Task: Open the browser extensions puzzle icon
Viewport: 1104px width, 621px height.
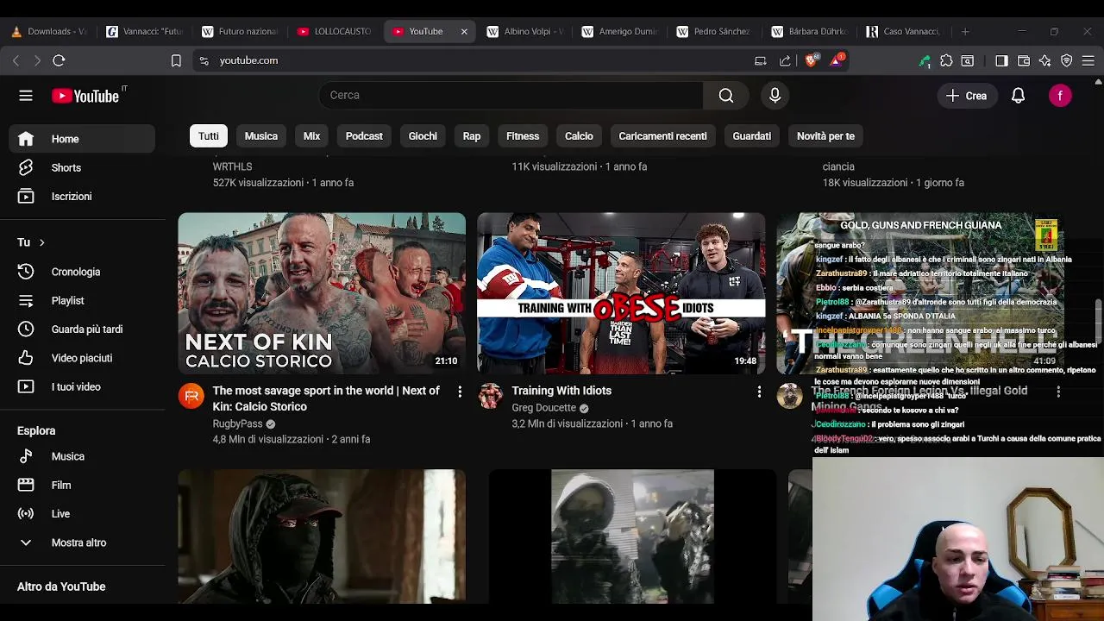Action: pos(946,60)
